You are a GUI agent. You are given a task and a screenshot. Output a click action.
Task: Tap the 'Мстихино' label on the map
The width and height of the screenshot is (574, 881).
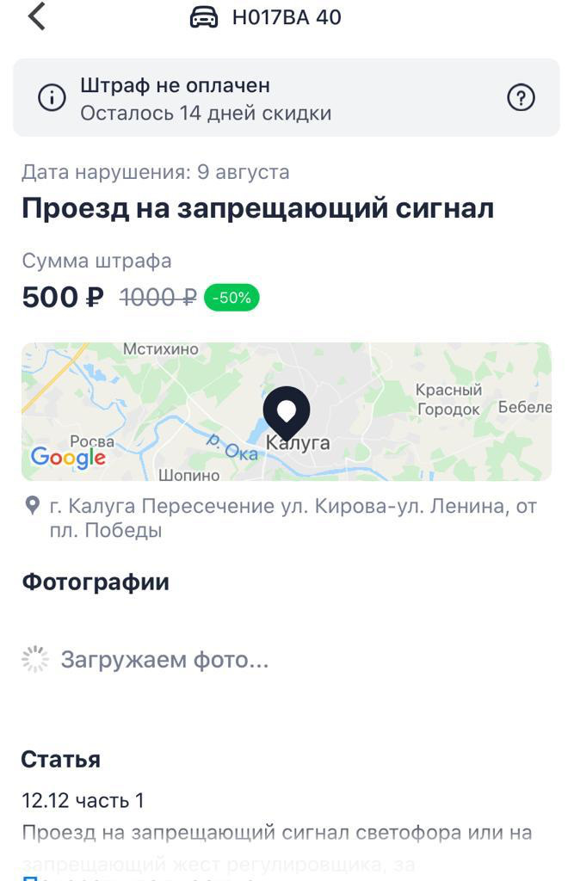coord(161,349)
